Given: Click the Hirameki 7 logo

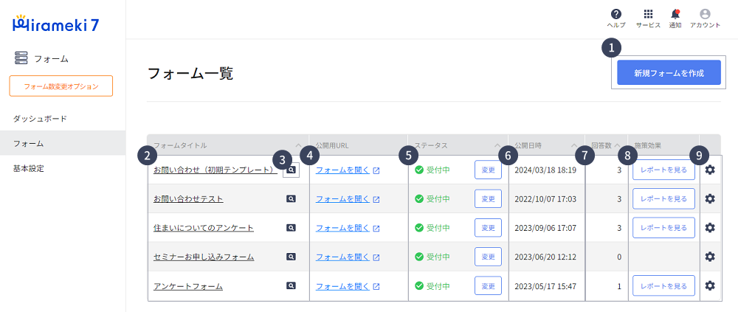Looking at the screenshot, I should [x=55, y=24].
